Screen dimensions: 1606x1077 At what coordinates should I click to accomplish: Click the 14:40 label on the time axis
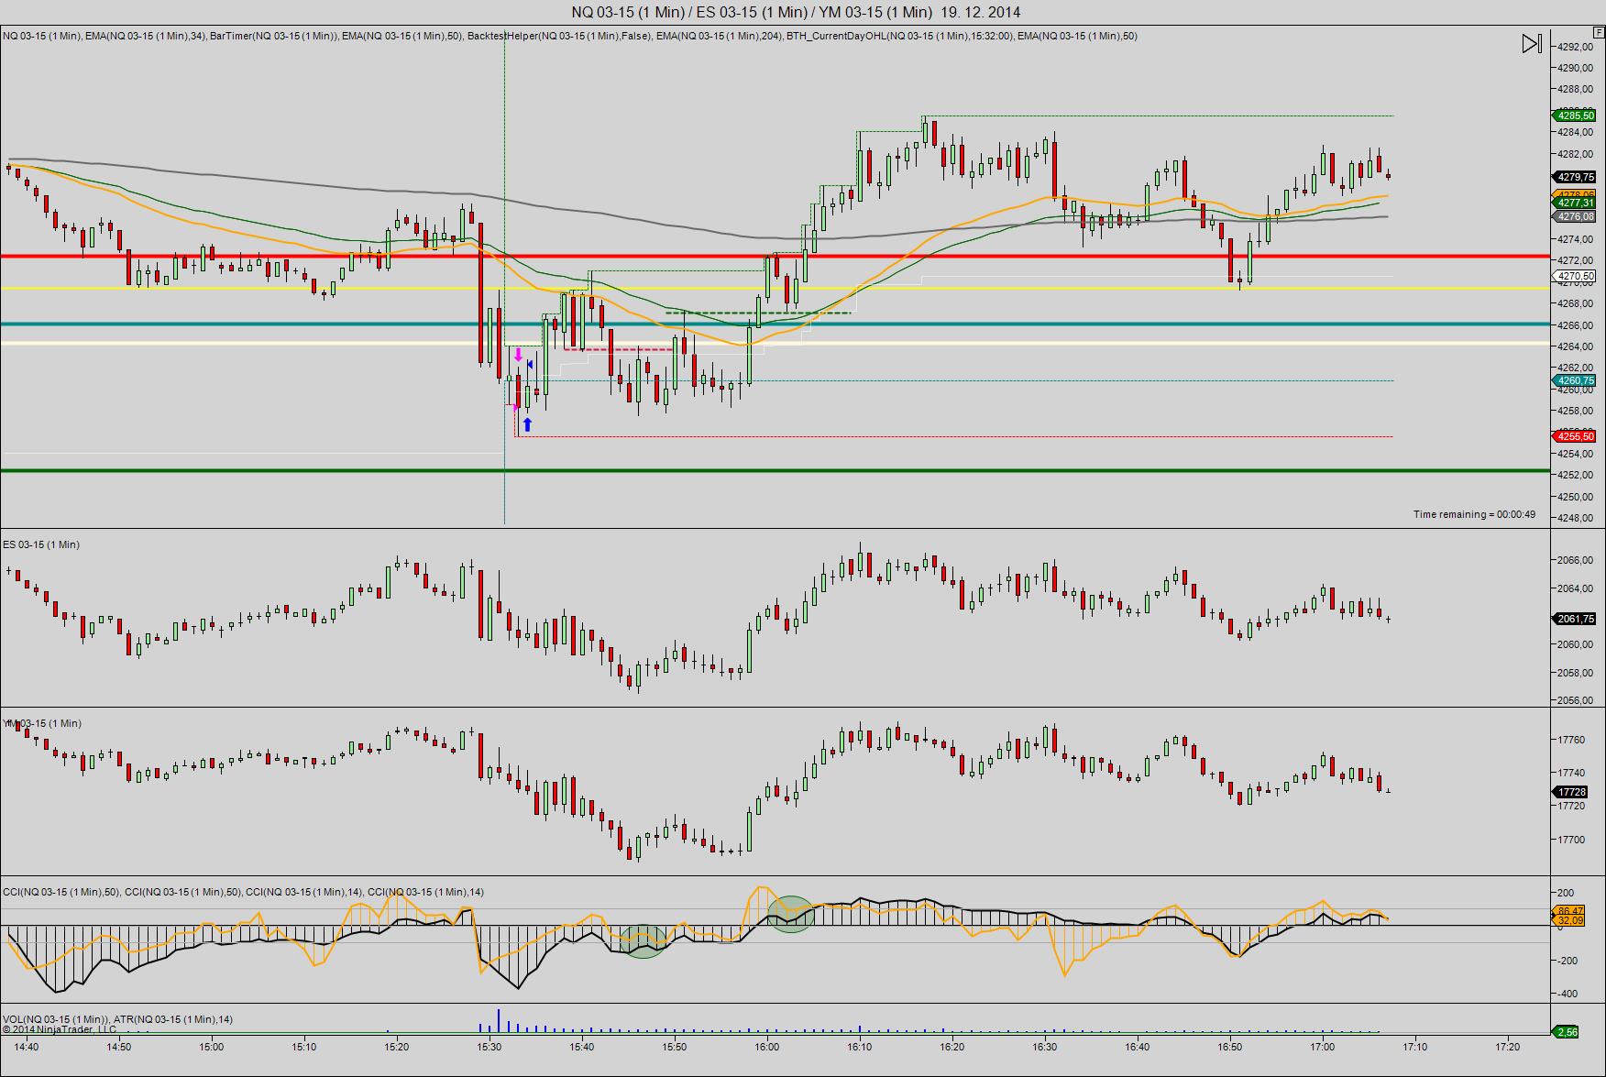click(x=27, y=1047)
